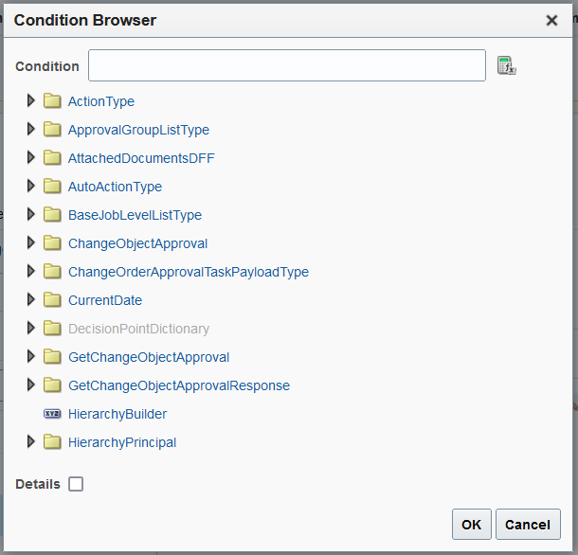This screenshot has width=578, height=555.
Task: Click the HierarchyBuilder XYZ variable icon
Action: (52, 414)
